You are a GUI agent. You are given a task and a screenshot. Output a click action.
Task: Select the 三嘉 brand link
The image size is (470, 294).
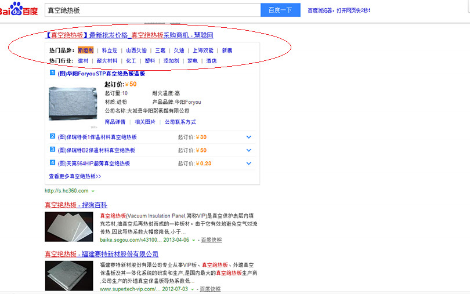pos(160,50)
